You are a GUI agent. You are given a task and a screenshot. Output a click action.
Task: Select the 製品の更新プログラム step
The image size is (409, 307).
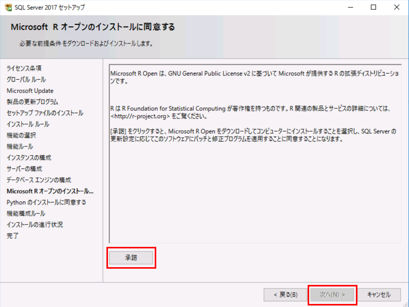point(32,102)
